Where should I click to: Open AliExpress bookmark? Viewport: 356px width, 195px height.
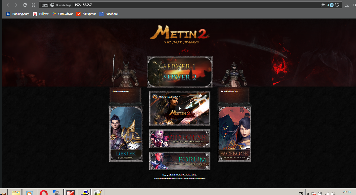[86, 14]
